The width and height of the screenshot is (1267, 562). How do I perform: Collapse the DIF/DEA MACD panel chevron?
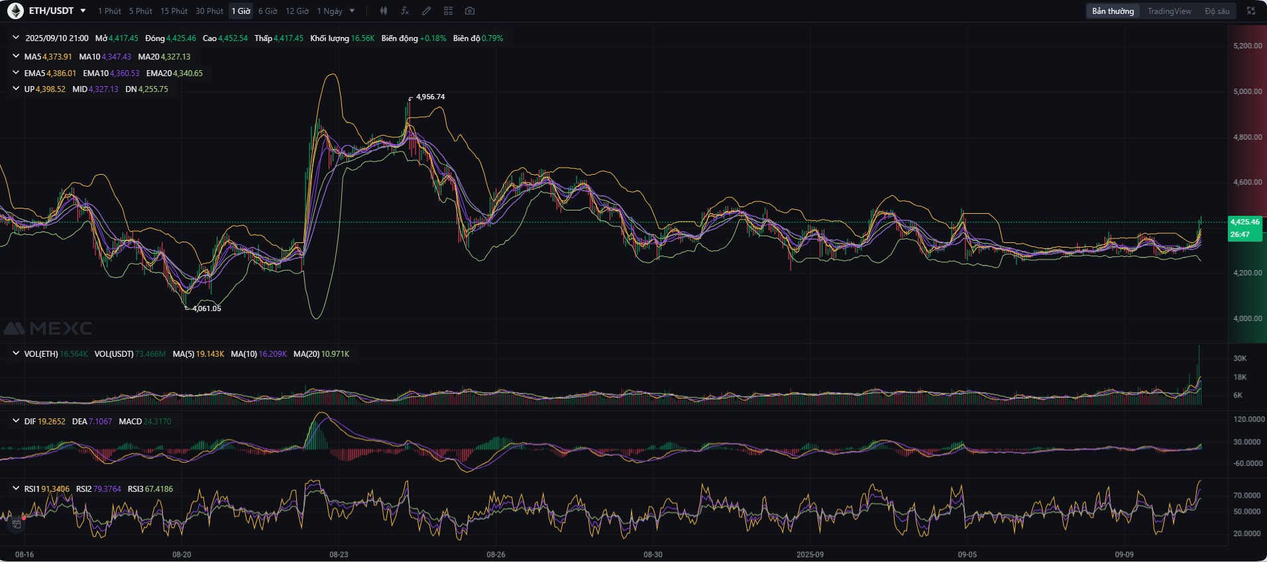(16, 421)
